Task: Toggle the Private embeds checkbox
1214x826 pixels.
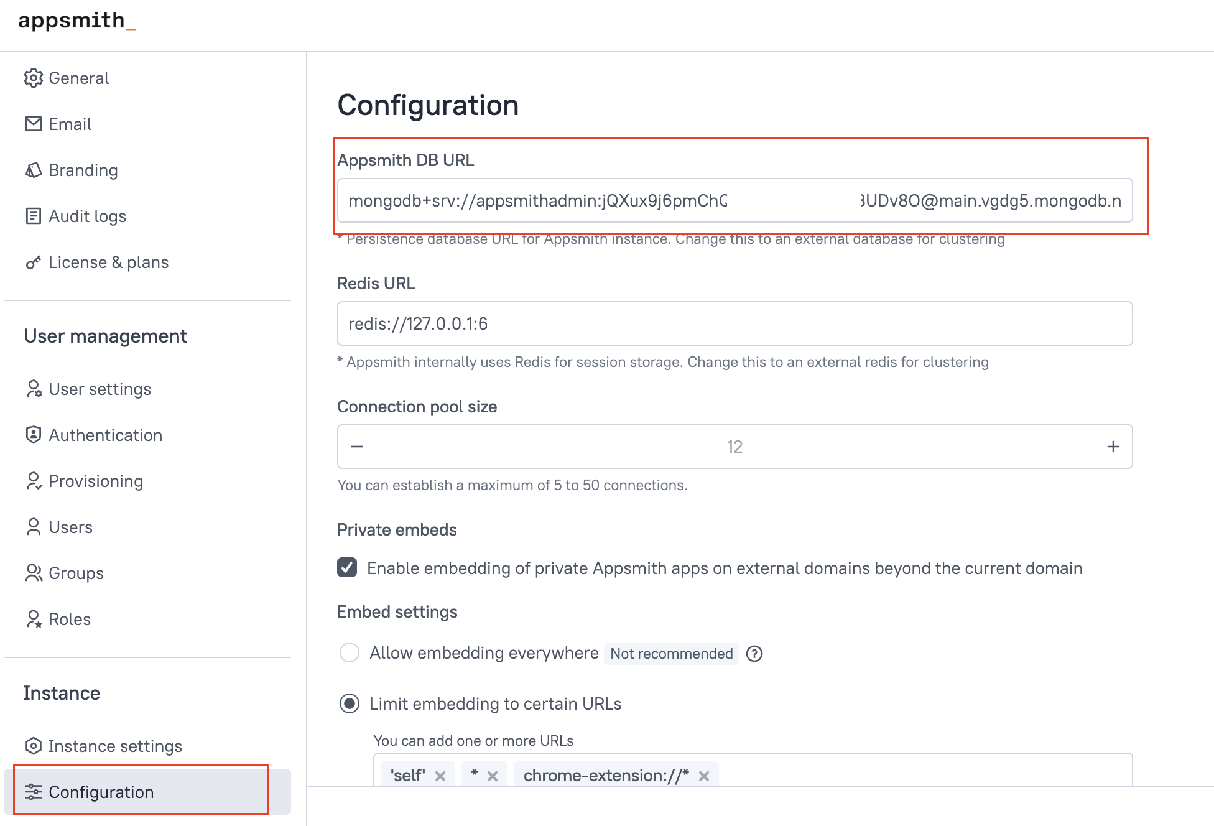Action: point(347,567)
